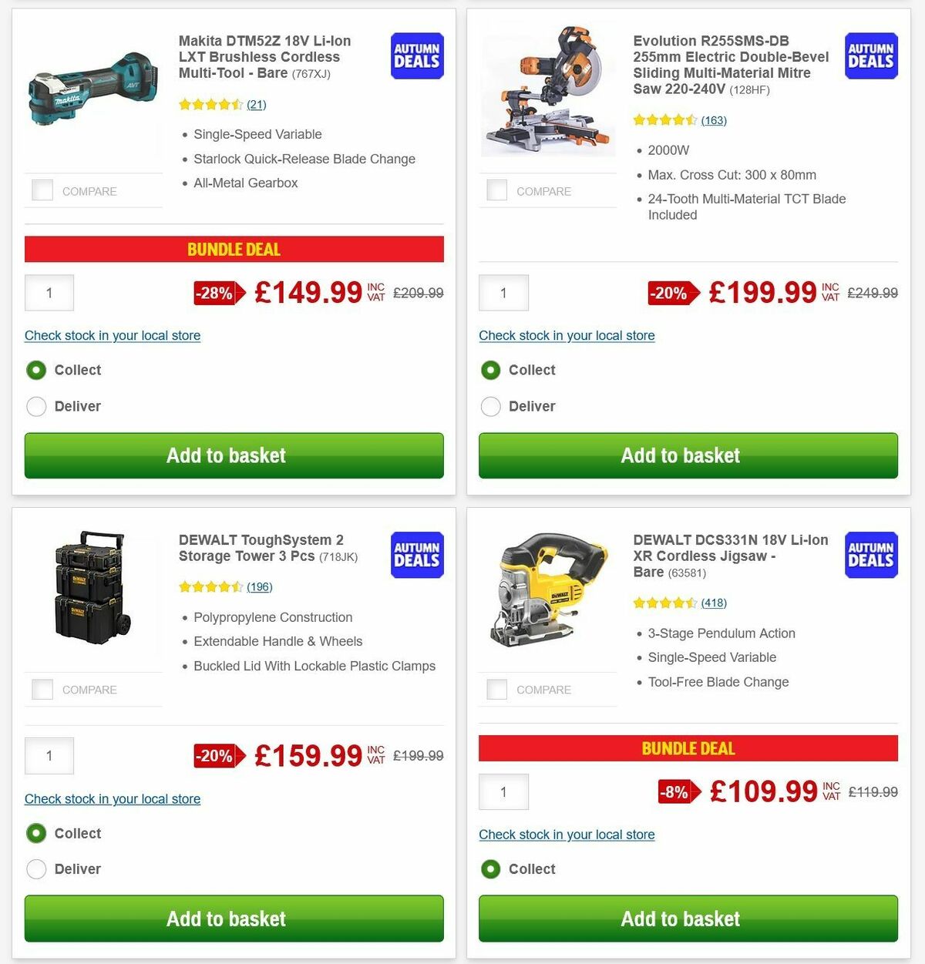The height and width of the screenshot is (964, 925).
Task: Click the star rating of the Makita multi-tool
Action: (210, 104)
